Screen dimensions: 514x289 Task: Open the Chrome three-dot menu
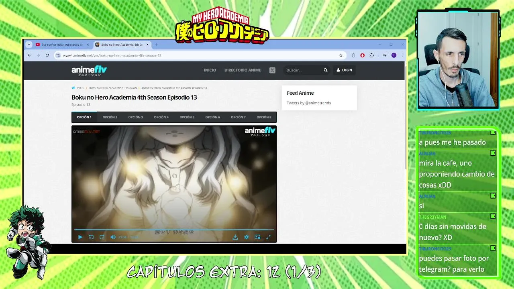tap(403, 55)
